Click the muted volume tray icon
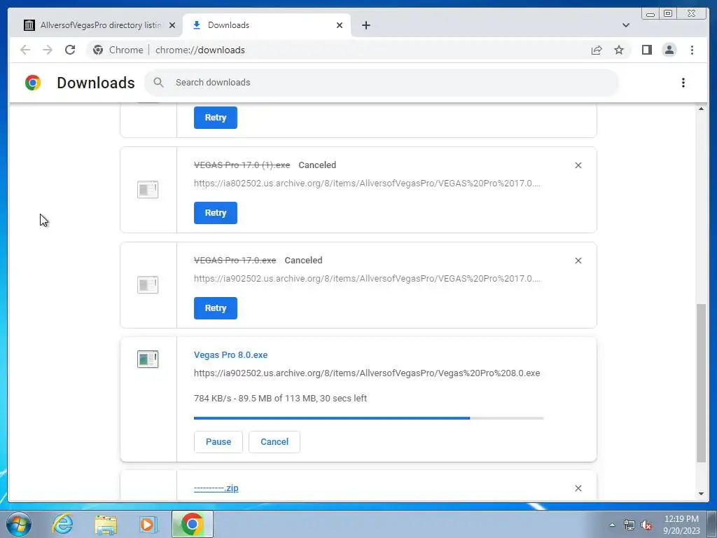 pyautogui.click(x=646, y=525)
